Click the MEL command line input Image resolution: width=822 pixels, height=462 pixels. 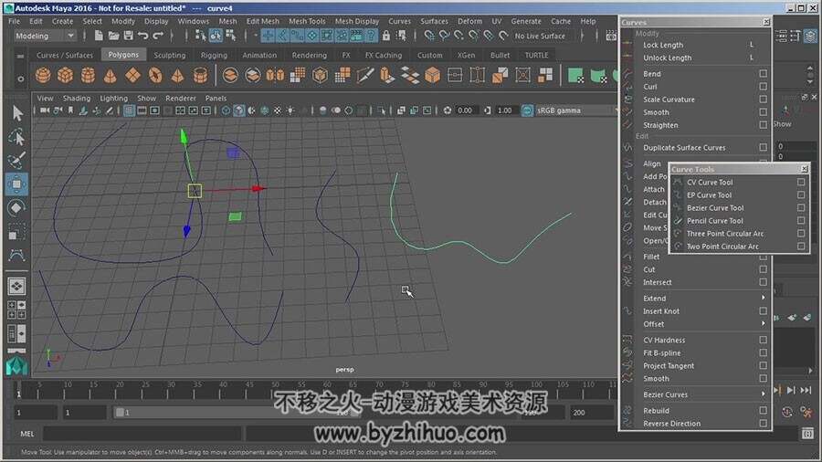pyautogui.click(x=142, y=434)
